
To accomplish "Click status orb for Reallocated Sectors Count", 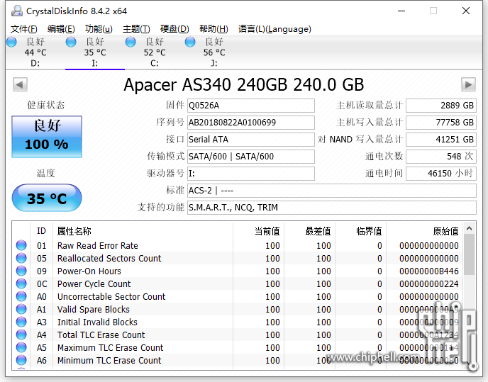I will [x=21, y=258].
